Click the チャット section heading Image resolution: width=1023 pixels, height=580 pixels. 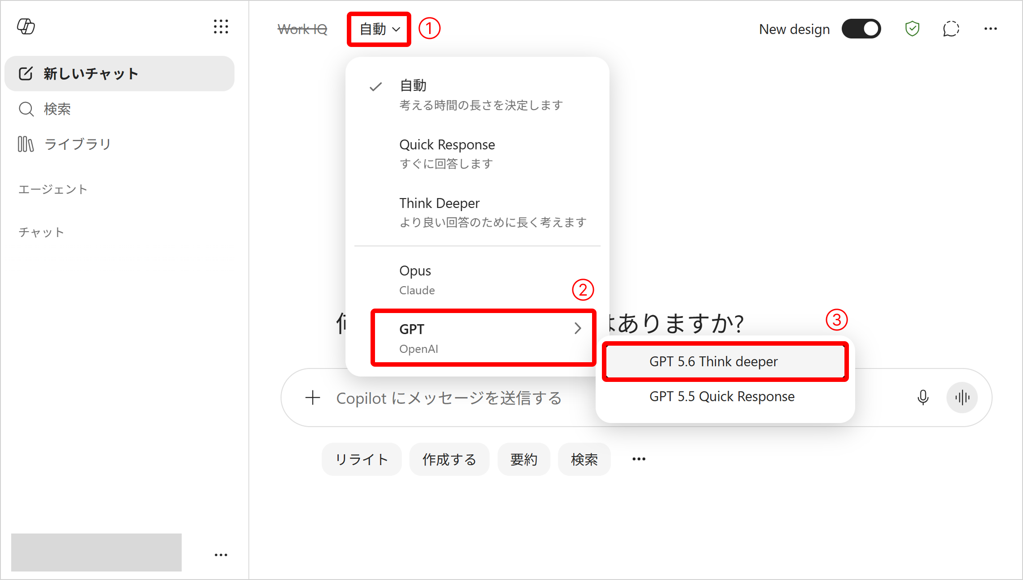(41, 232)
